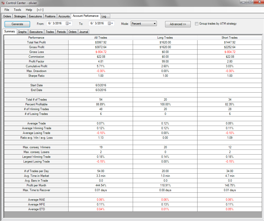This screenshot has height=221, width=264.
Task: Select the Summary sub-tab
Action: (10, 31)
